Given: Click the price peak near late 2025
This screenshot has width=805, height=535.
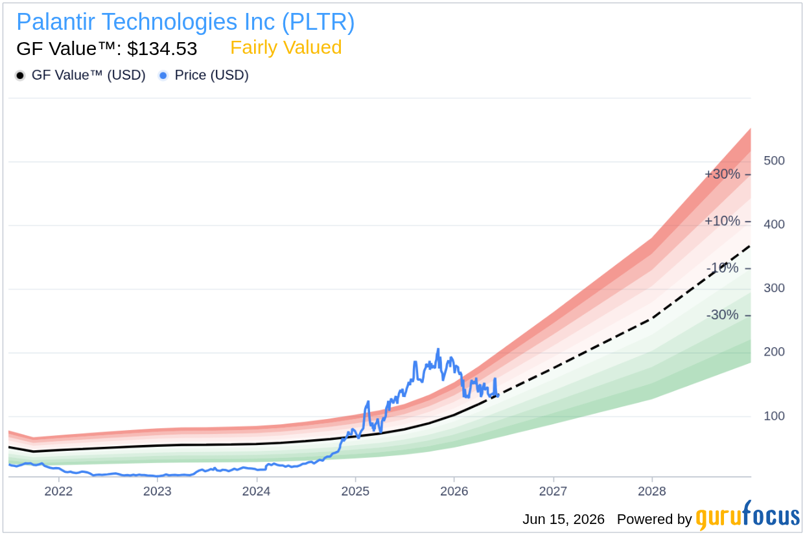Looking at the screenshot, I should pos(437,350).
